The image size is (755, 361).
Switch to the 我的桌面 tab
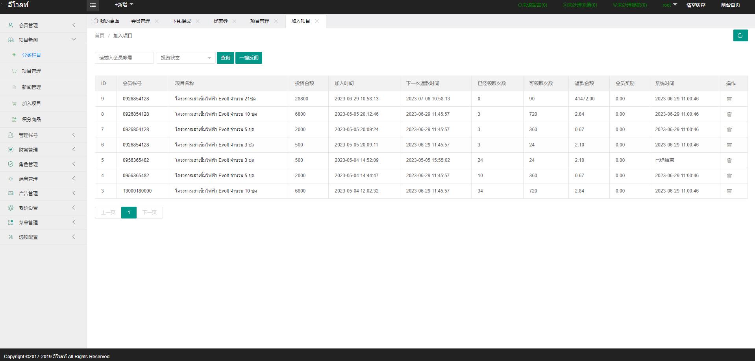click(x=106, y=21)
